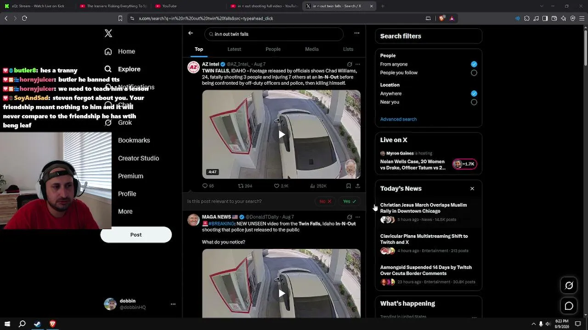Open the Profile sidebar link

[x=127, y=194]
